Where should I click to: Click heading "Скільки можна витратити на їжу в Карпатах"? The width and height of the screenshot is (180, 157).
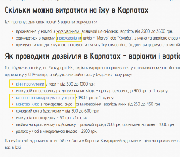[77, 10]
